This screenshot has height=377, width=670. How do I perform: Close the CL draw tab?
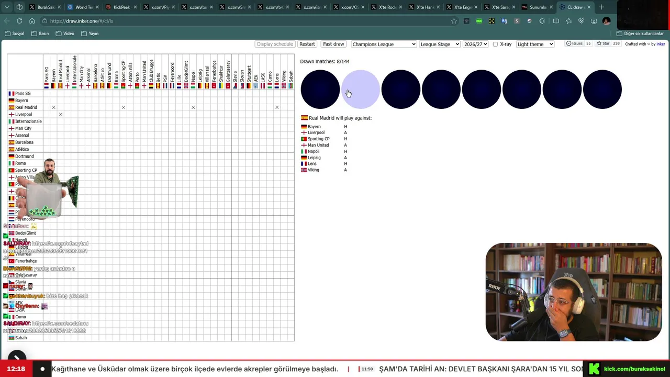tap(589, 7)
